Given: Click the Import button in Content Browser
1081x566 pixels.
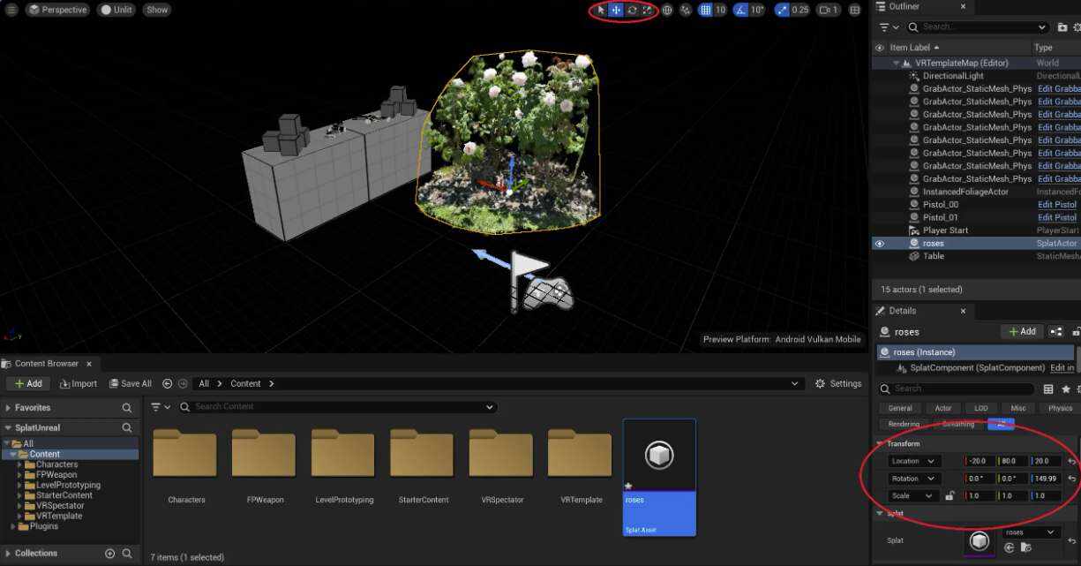Looking at the screenshot, I should 79,384.
